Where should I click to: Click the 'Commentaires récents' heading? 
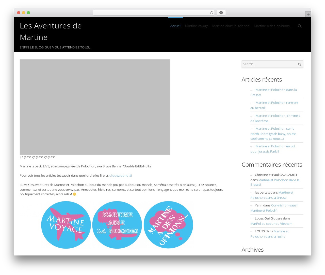click(x=272, y=165)
